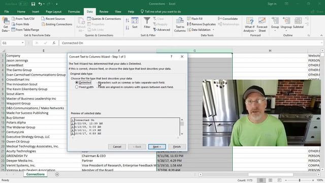Screen dimensions: 325x183
Task: Click the wizard Help question mark
Action: click(x=171, y=56)
